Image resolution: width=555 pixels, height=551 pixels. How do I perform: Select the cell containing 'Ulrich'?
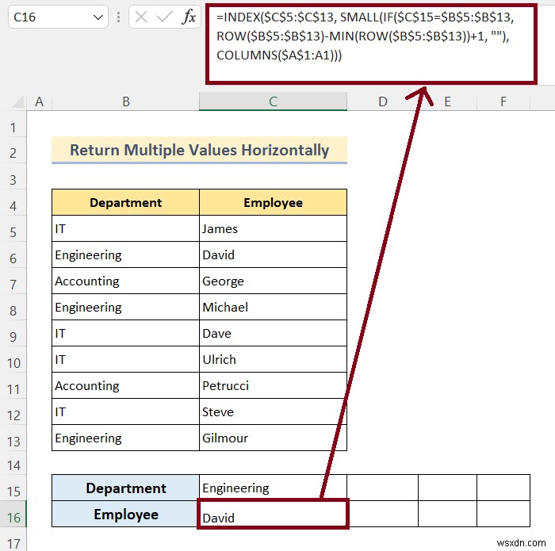273,359
